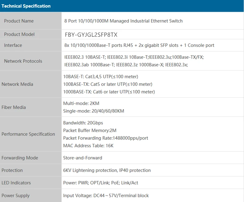Click 'Input Voltage: DC44~57V/Terminal block'
This screenshot has height=202, width=244.
[x=106, y=196]
